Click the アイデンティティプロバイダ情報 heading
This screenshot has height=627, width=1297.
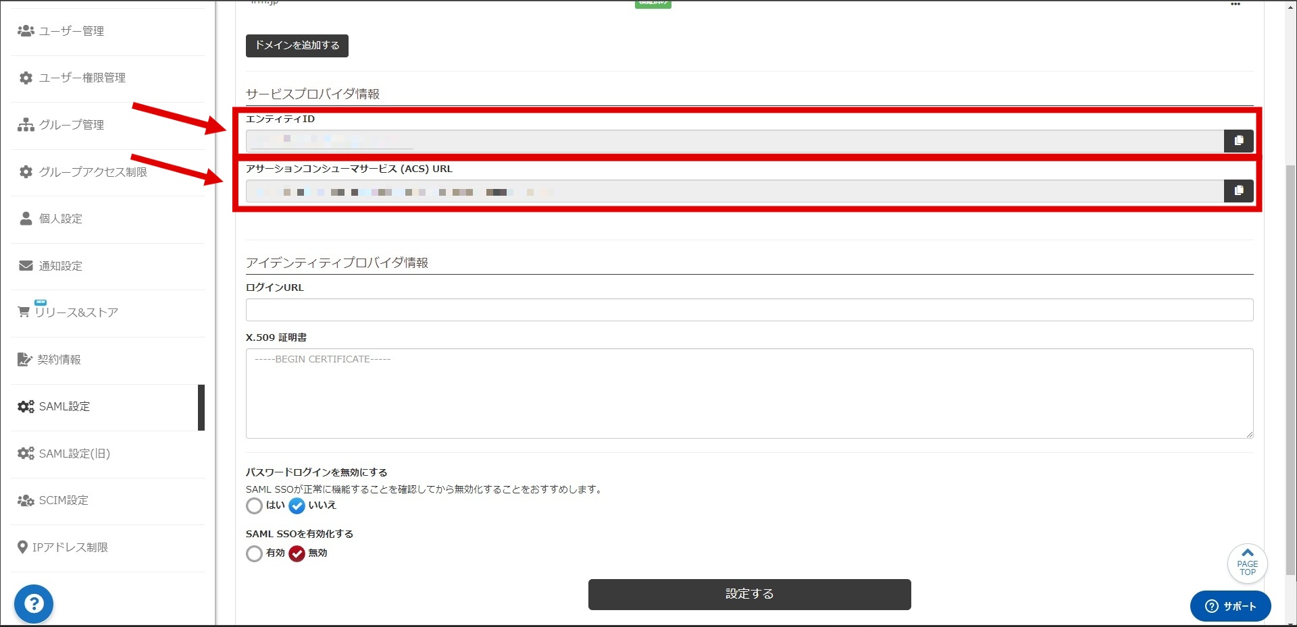click(x=337, y=263)
